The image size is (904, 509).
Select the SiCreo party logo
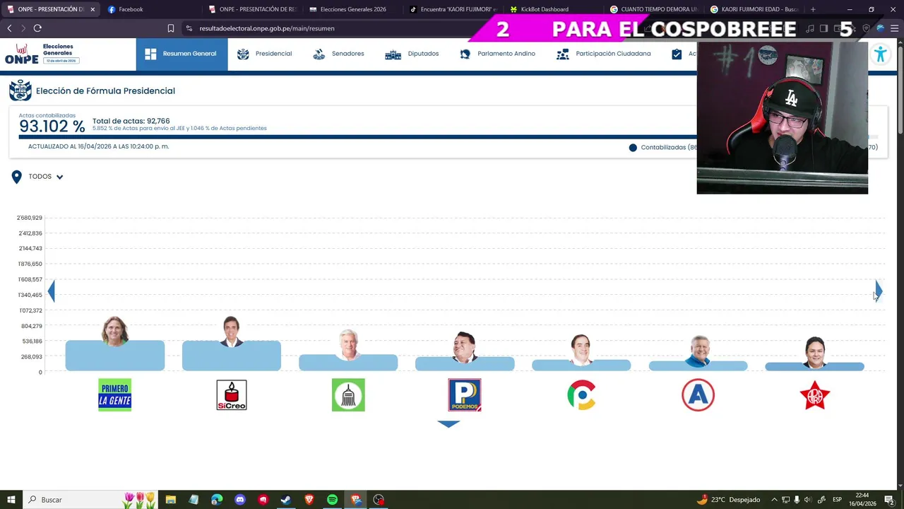tap(232, 394)
